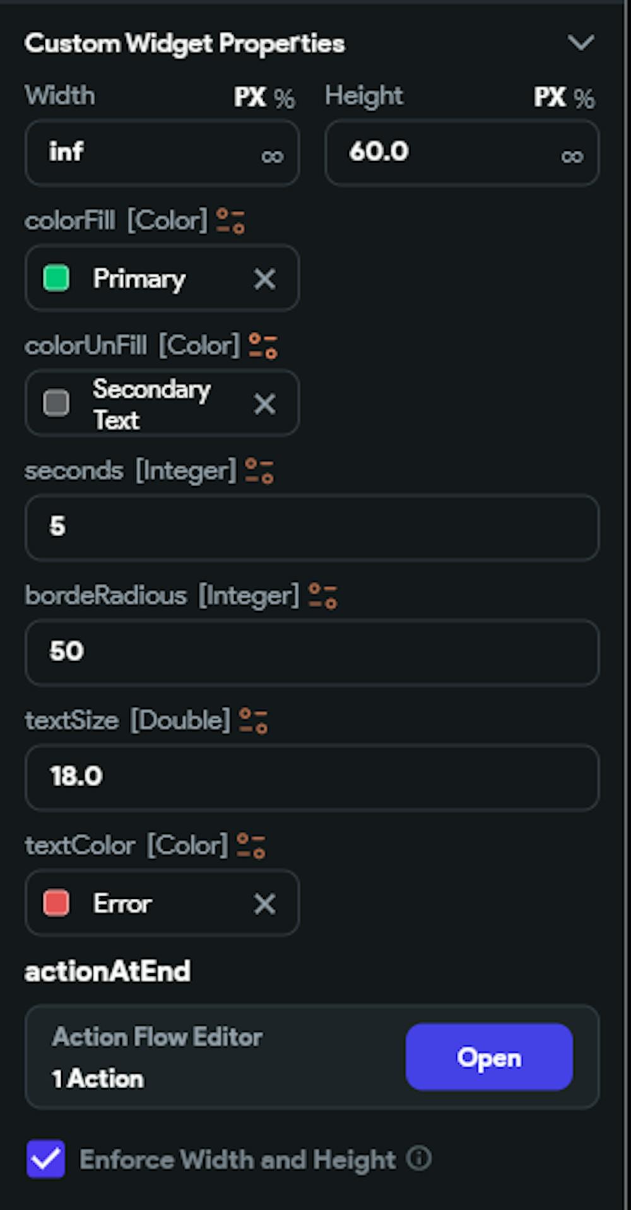Click variable icon beside bordeRadious Integer

click(x=323, y=596)
